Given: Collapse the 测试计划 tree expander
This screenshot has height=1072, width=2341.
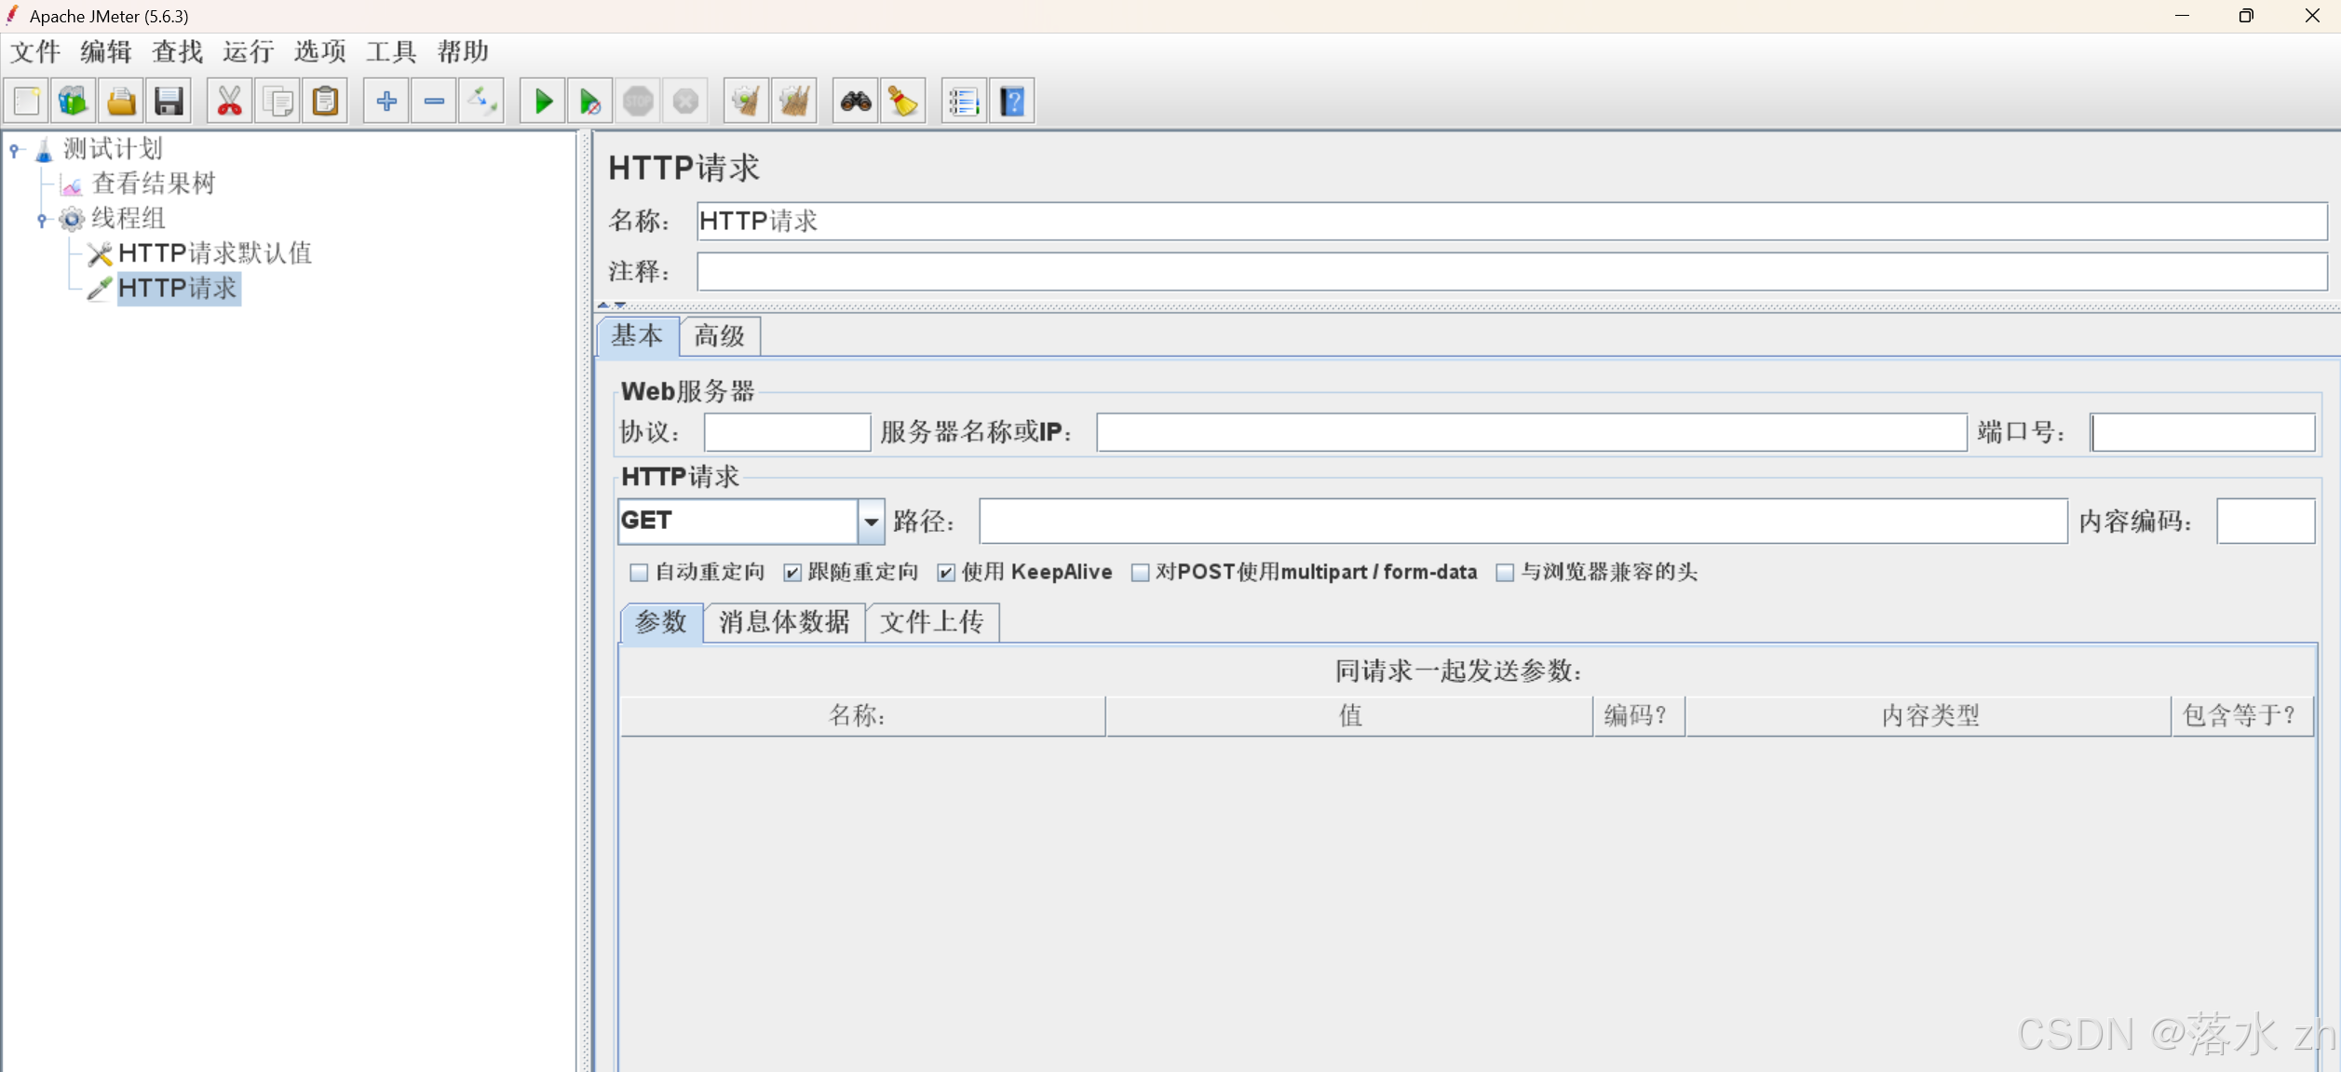Looking at the screenshot, I should pos(15,149).
